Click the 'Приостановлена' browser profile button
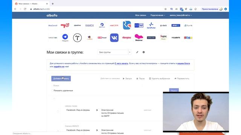 click(x=212, y=9)
